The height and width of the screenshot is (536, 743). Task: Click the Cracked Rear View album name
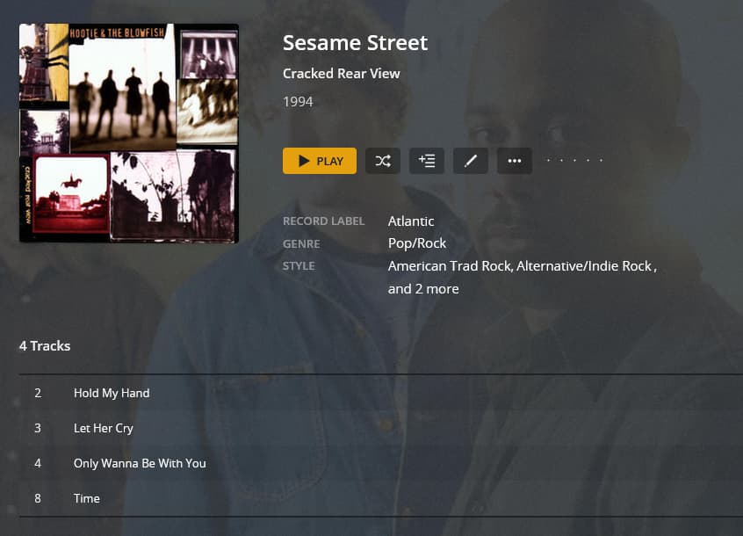coord(341,74)
